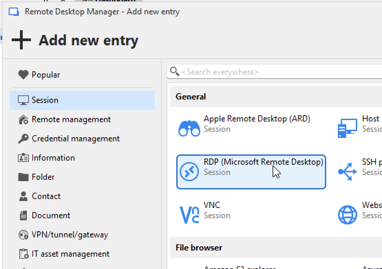Open the VPN/tunnel/gateway category
This screenshot has width=382, height=269.
[70, 235]
